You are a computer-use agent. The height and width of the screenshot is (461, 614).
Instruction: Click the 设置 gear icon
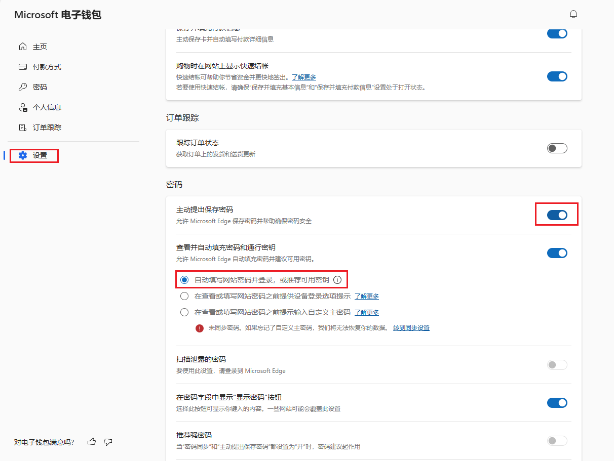[22, 155]
